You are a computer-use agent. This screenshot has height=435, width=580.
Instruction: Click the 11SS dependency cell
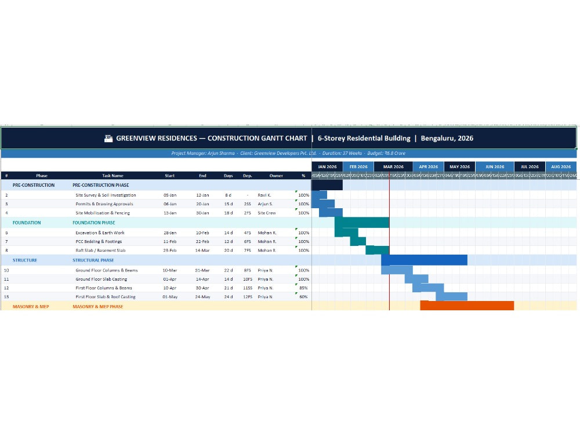point(248,288)
